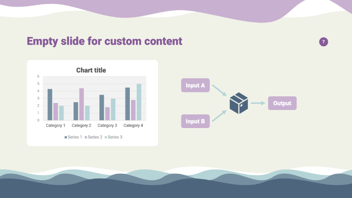Click the Category 2 axis label
This screenshot has width=352, height=198.
[81, 126]
